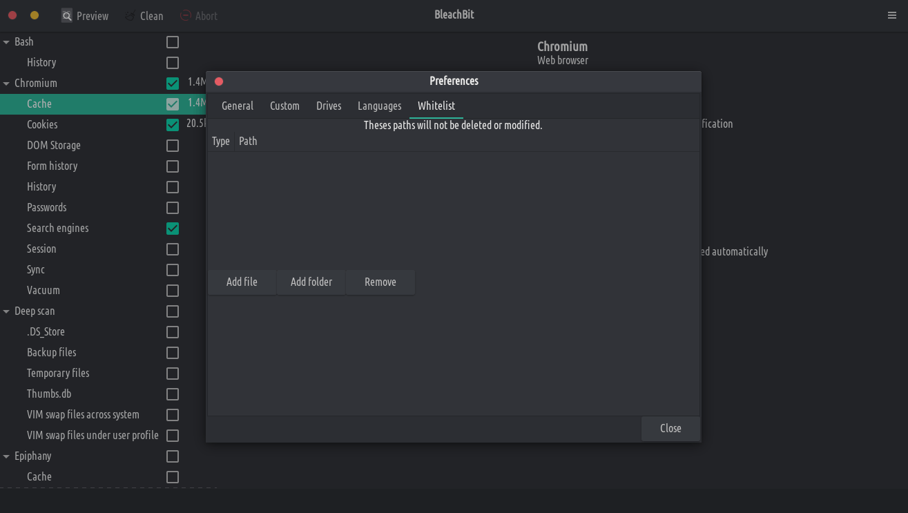Click the Type column header
The image size is (908, 513).
pos(221,141)
